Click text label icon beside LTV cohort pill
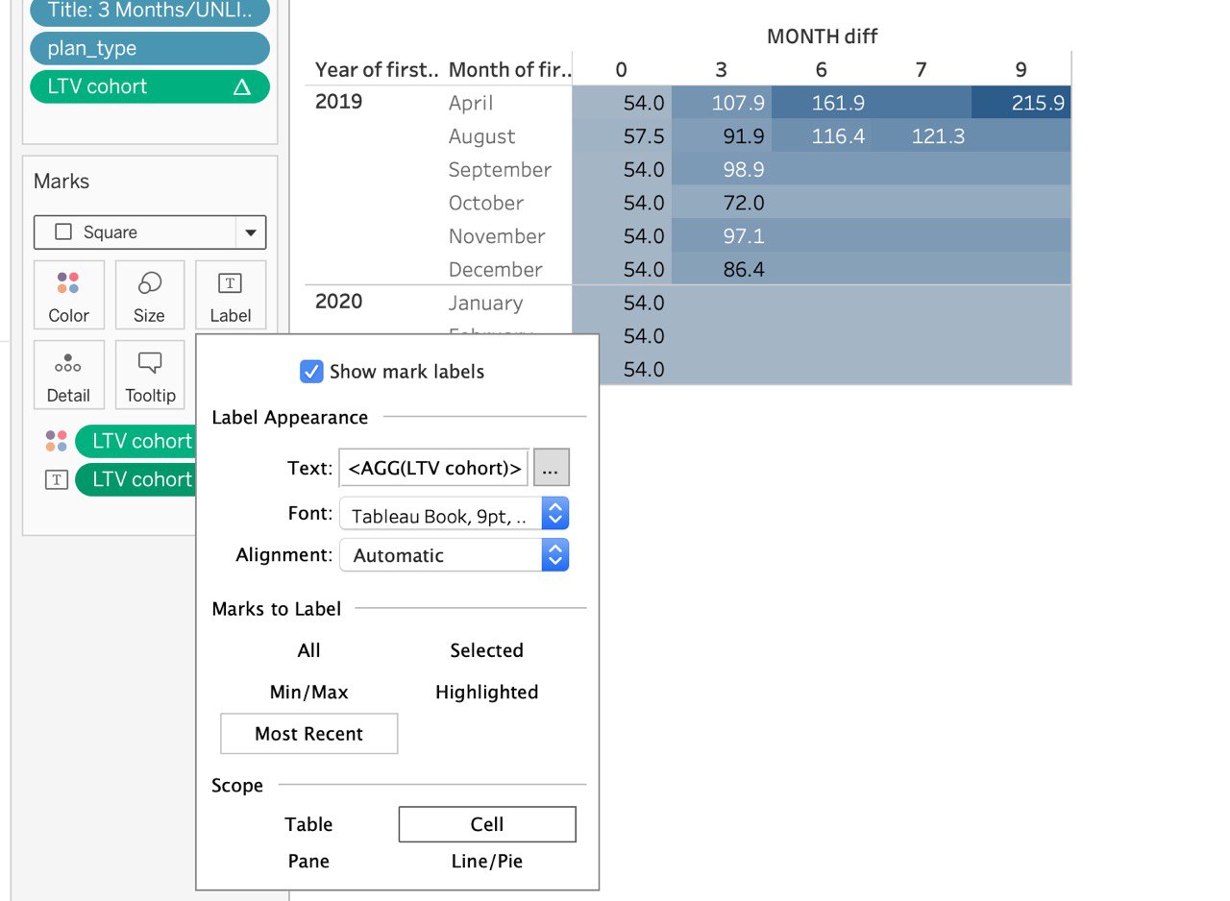The image size is (1230, 901). click(x=57, y=479)
